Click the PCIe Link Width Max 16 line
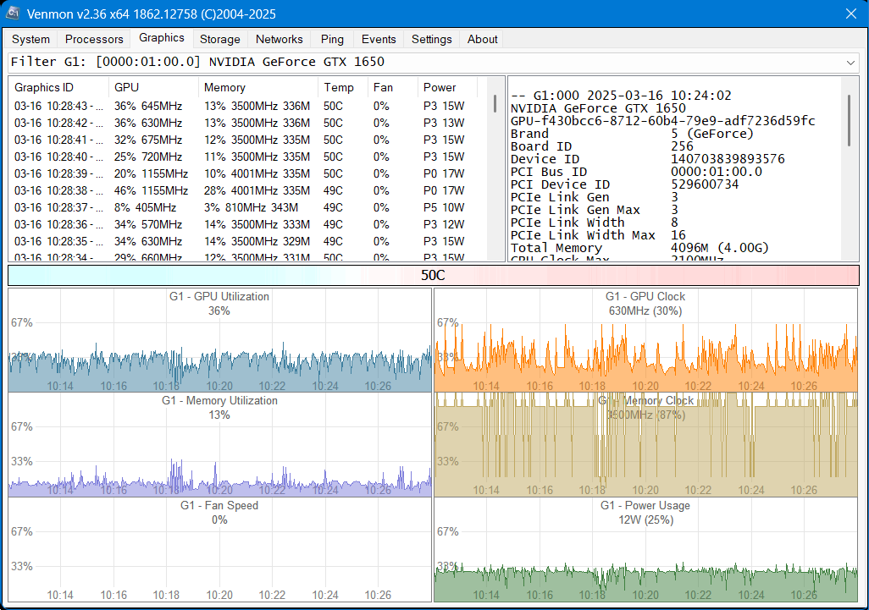This screenshot has width=869, height=610. tap(598, 235)
